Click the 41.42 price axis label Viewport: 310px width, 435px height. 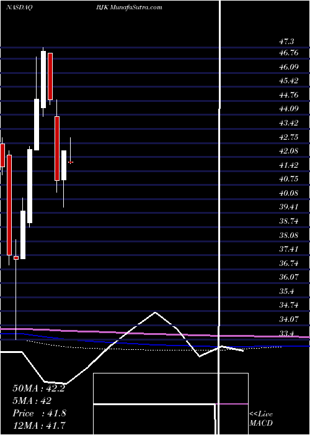(x=288, y=165)
